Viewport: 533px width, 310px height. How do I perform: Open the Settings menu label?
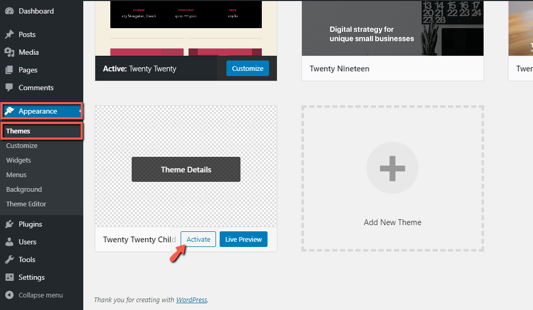tap(32, 277)
